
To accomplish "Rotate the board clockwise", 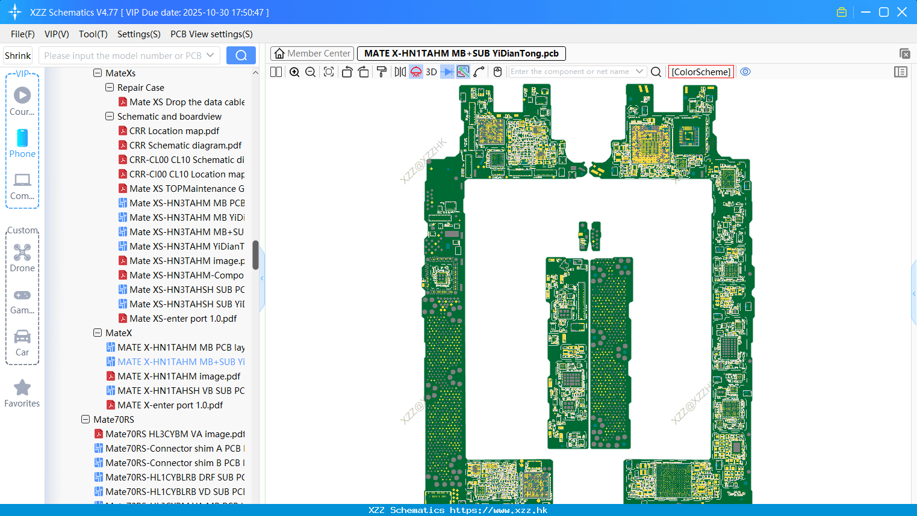I will tap(364, 72).
